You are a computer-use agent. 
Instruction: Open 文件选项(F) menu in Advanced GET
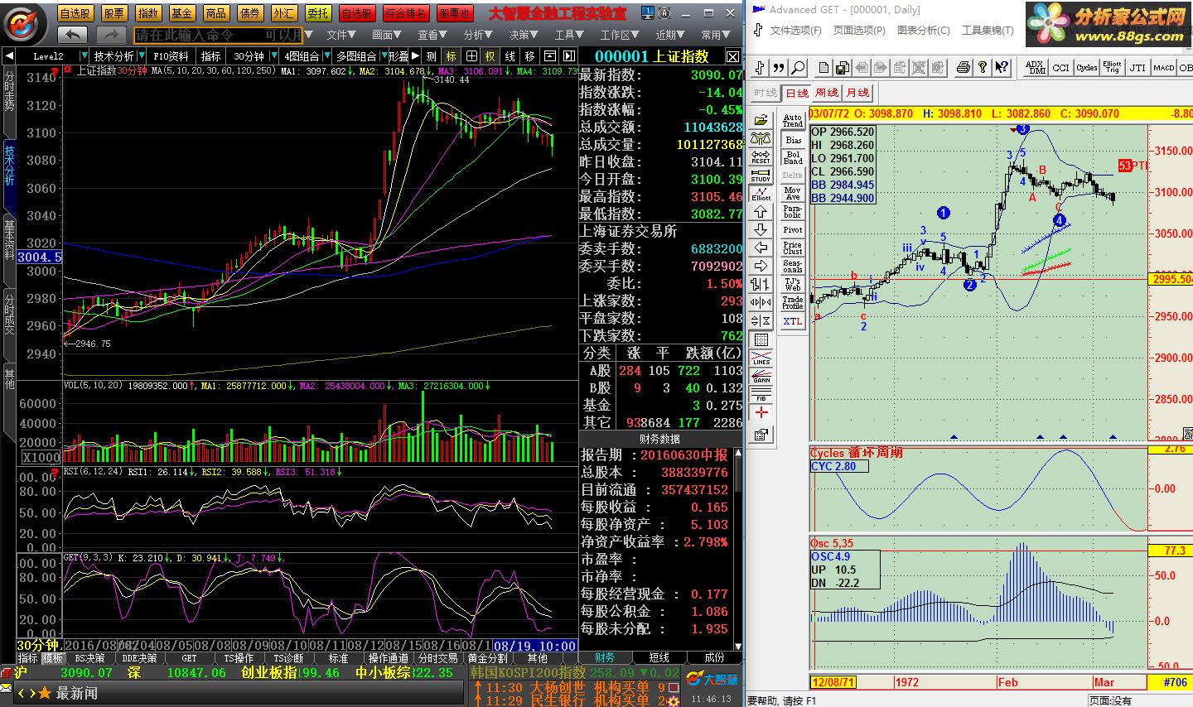click(x=795, y=31)
